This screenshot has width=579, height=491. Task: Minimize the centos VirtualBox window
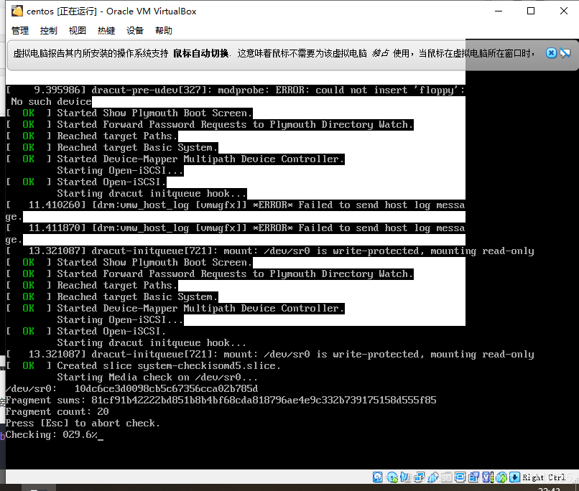pyautogui.click(x=499, y=11)
